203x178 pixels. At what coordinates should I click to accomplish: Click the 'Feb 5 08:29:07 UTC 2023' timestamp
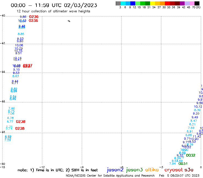(x=179, y=176)
